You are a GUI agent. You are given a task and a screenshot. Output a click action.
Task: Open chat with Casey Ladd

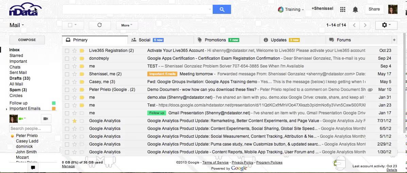[x=27, y=141]
